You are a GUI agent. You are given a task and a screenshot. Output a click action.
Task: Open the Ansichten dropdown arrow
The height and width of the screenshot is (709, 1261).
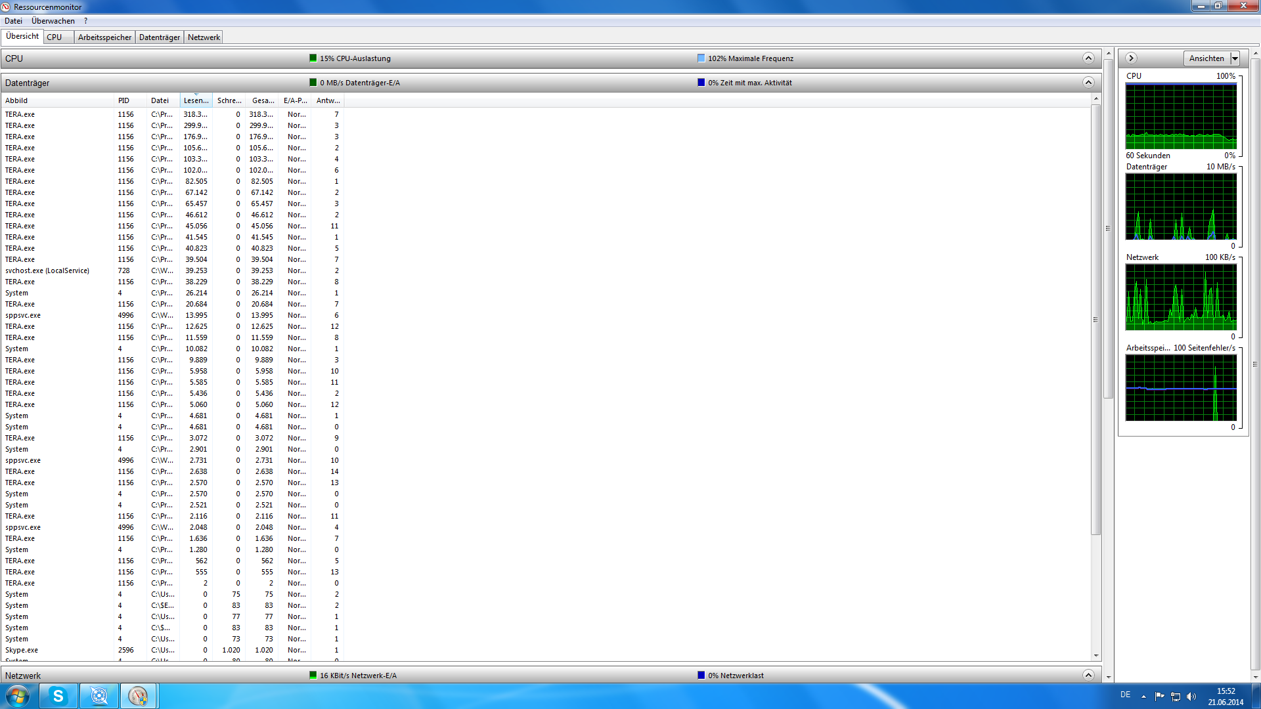tap(1235, 58)
